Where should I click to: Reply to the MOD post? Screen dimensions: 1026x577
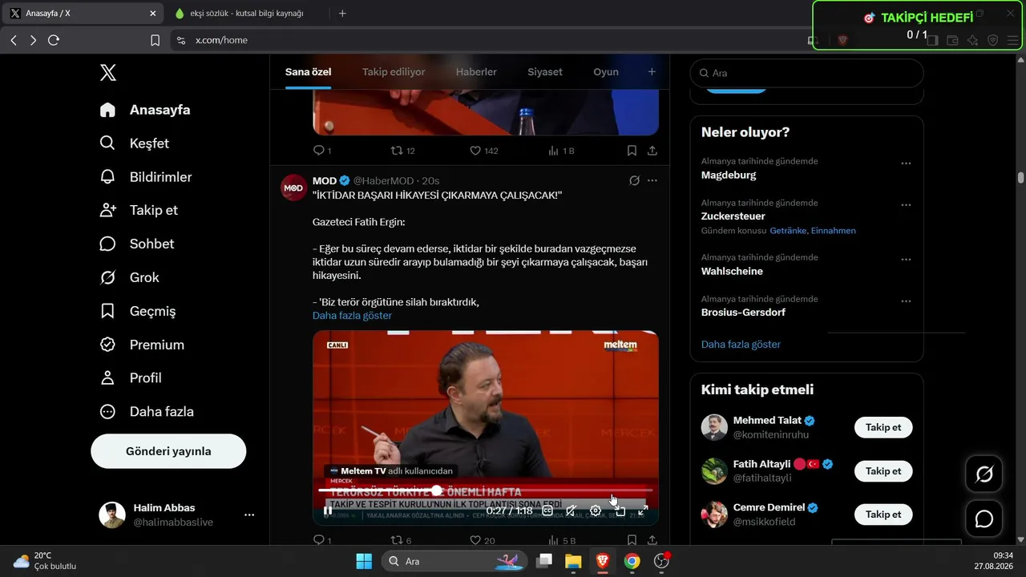[x=322, y=541]
